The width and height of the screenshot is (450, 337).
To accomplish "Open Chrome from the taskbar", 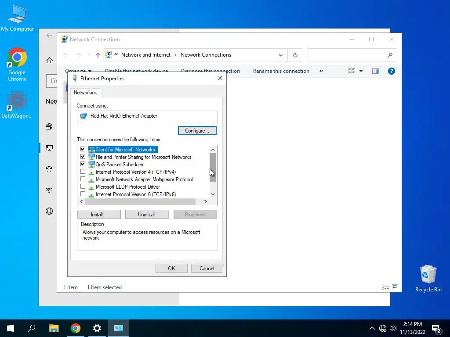I will pos(76,328).
